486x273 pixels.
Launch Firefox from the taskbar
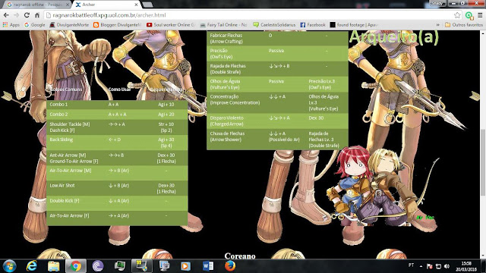click(230, 266)
